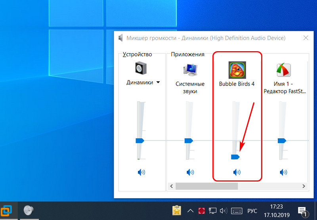Click the FastStone editor app icon
The height and width of the screenshot is (220, 317).
tap(284, 70)
